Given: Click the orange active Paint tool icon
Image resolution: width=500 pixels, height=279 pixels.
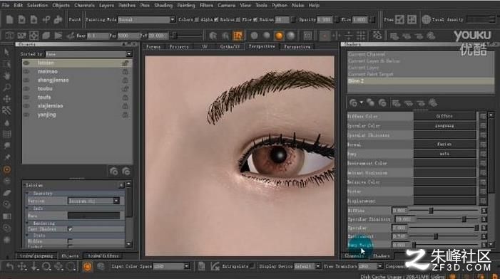Looking at the screenshot, I should (6, 169).
